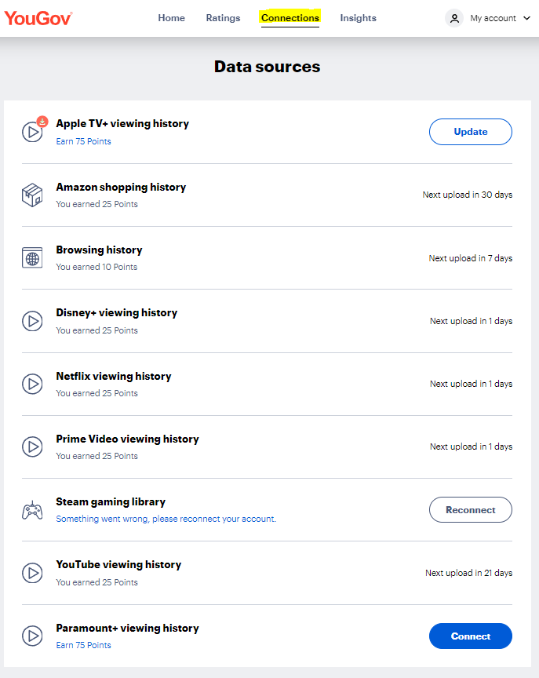Image resolution: width=539 pixels, height=678 pixels.
Task: Expand the My account dropdown chevron
Action: pyautogui.click(x=526, y=18)
